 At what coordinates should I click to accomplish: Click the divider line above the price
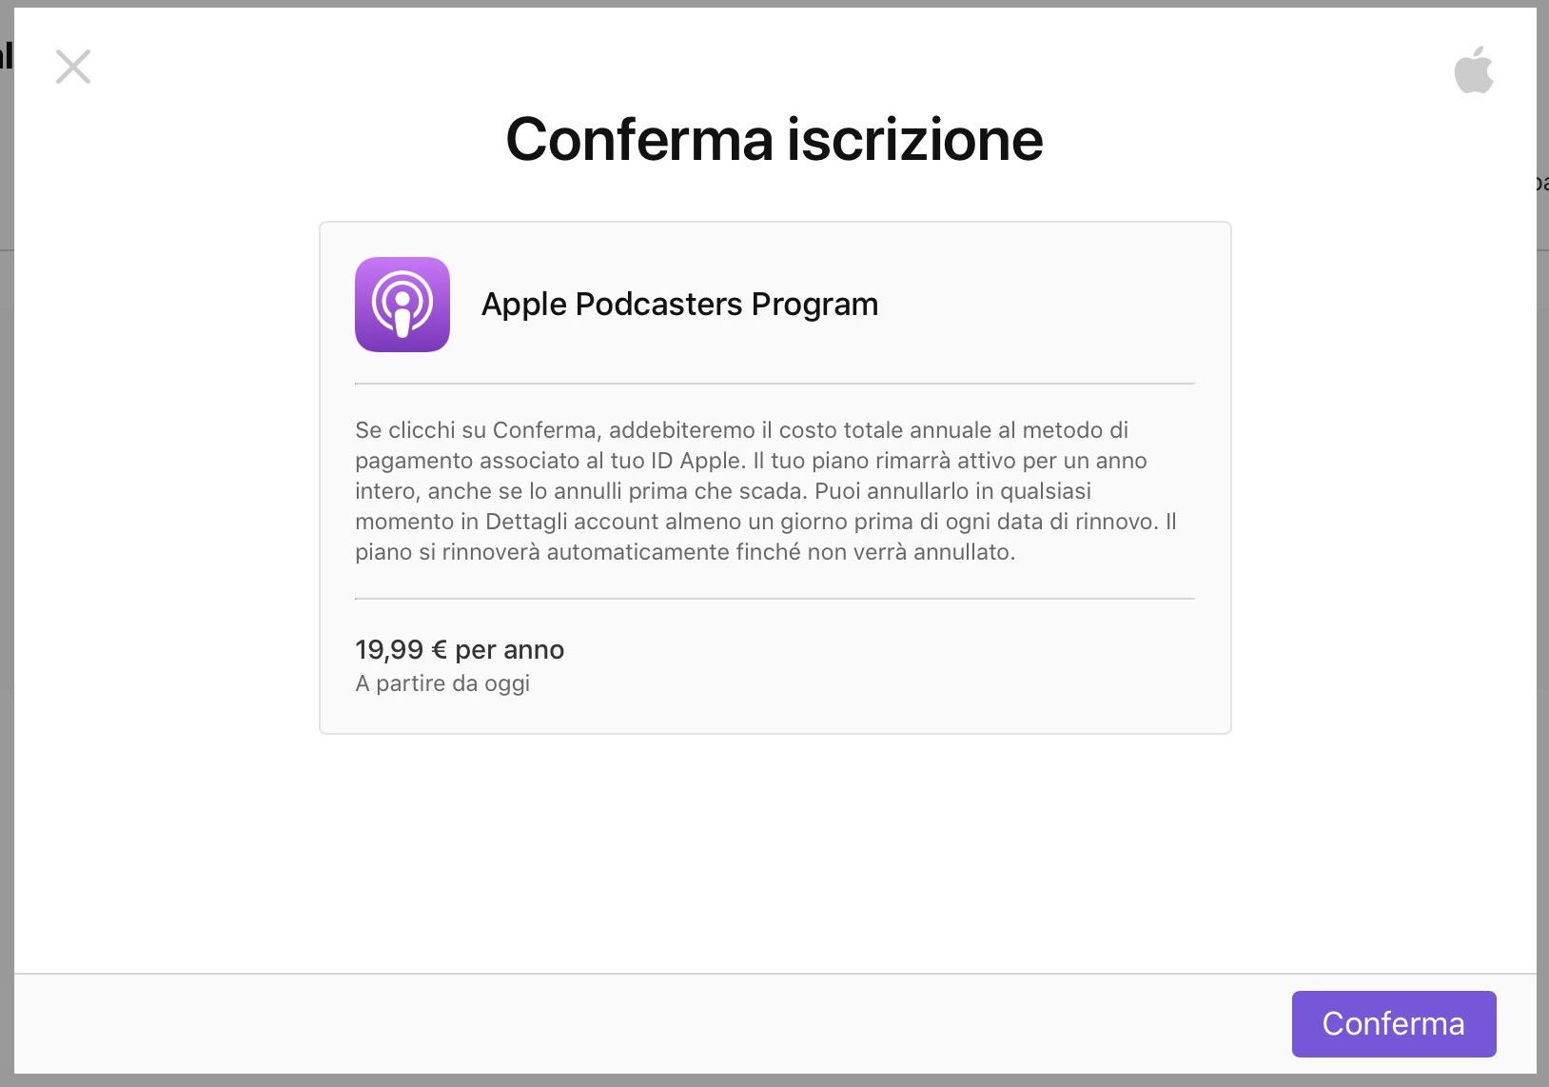(x=774, y=599)
